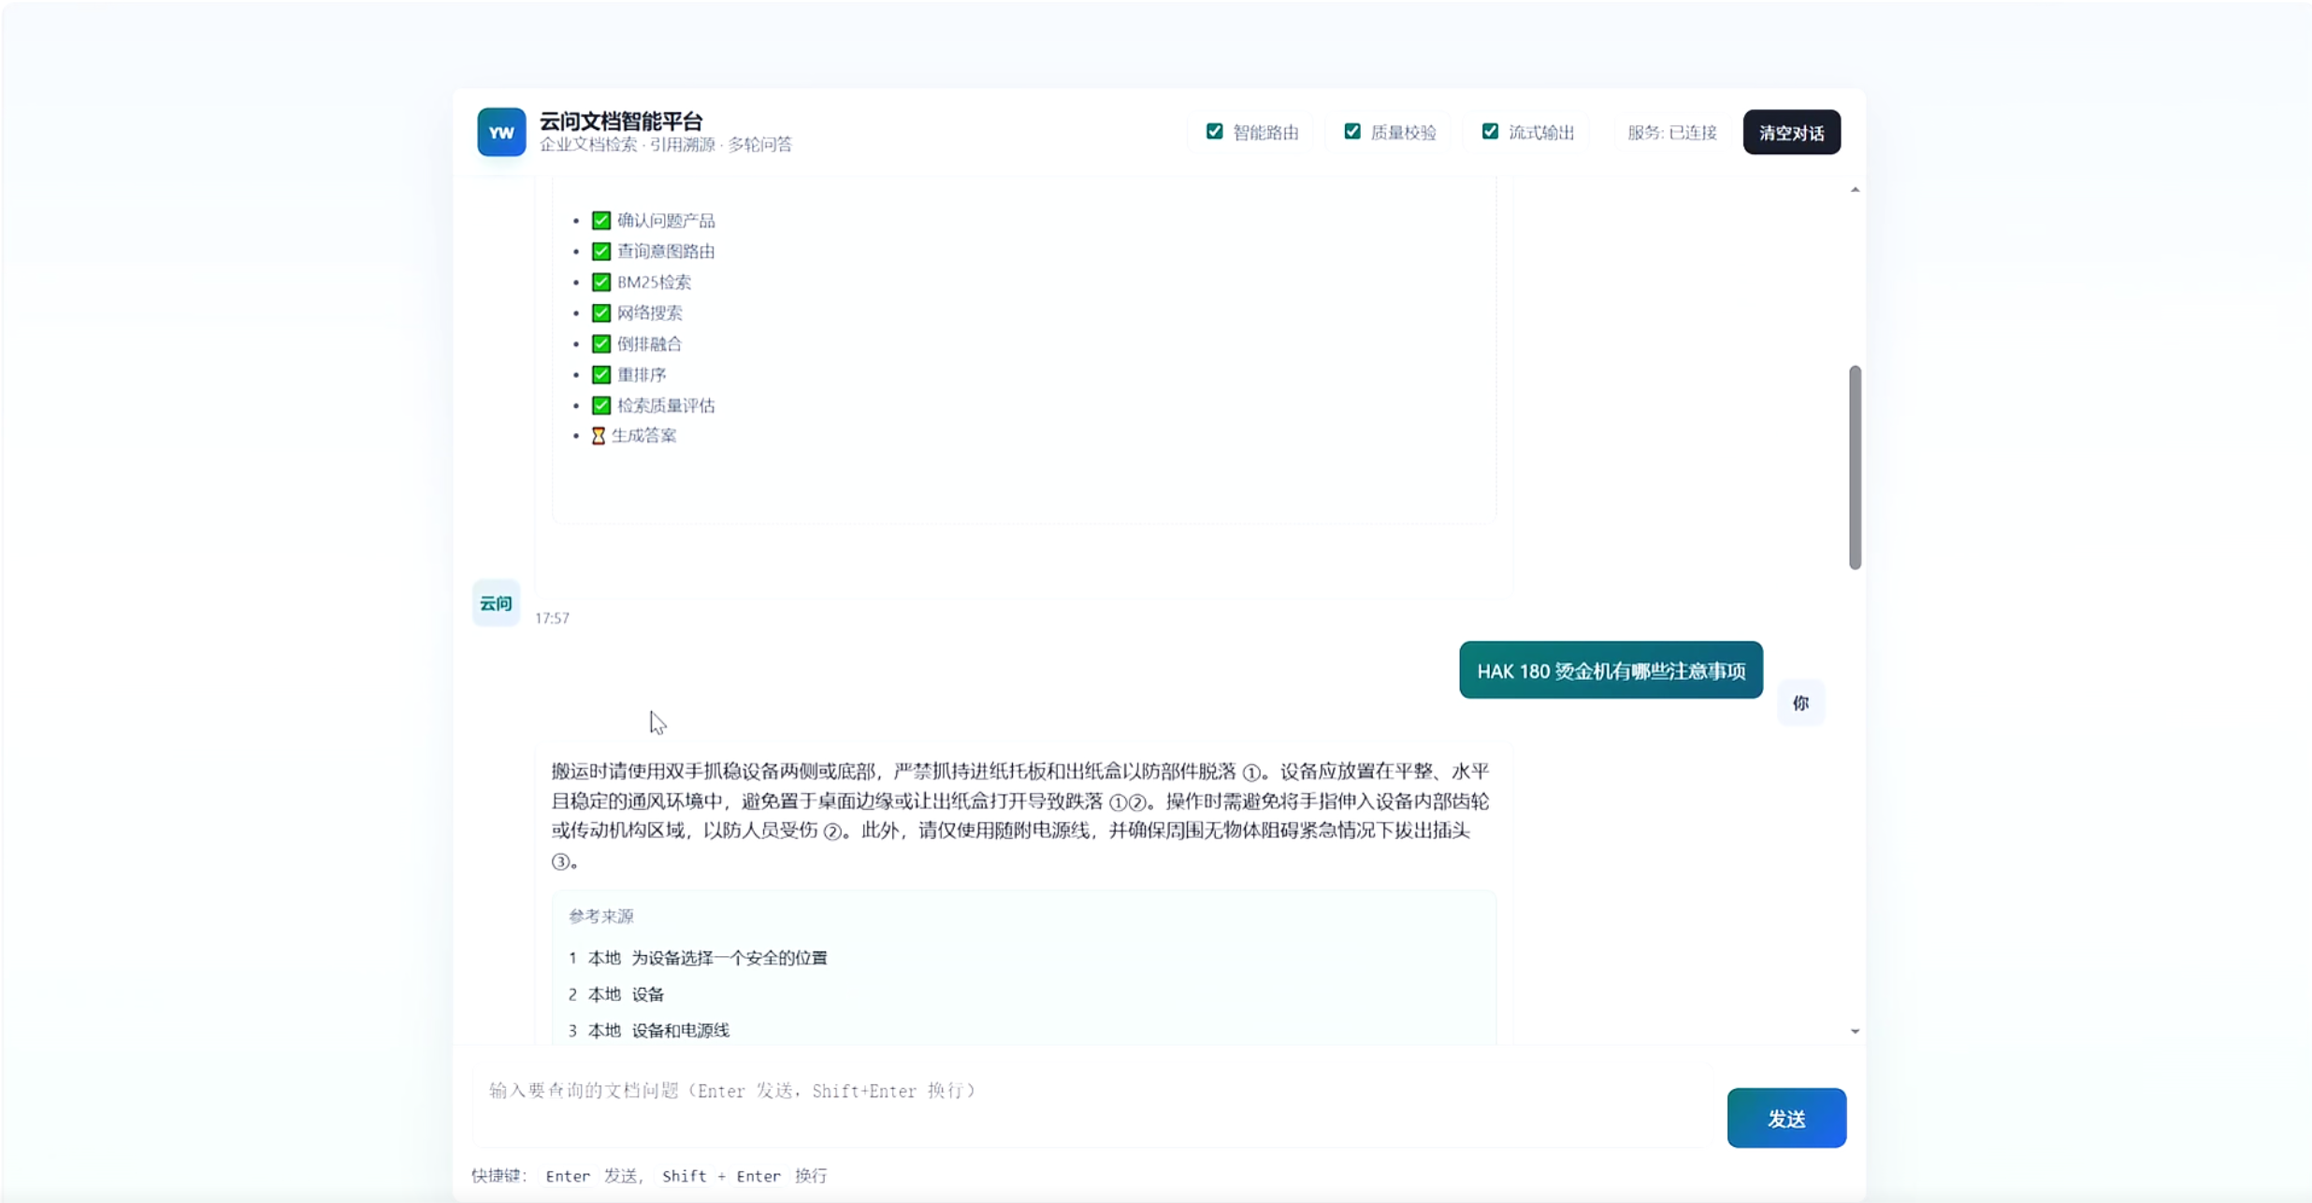Click the answer paragraph starting 搬运时请使用双手
Image resolution: width=2312 pixels, height=1203 pixels.
pyautogui.click(x=1020, y=816)
